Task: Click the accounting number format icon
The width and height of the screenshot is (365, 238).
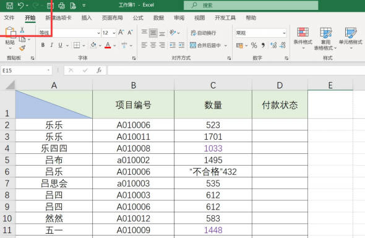Action: point(239,45)
